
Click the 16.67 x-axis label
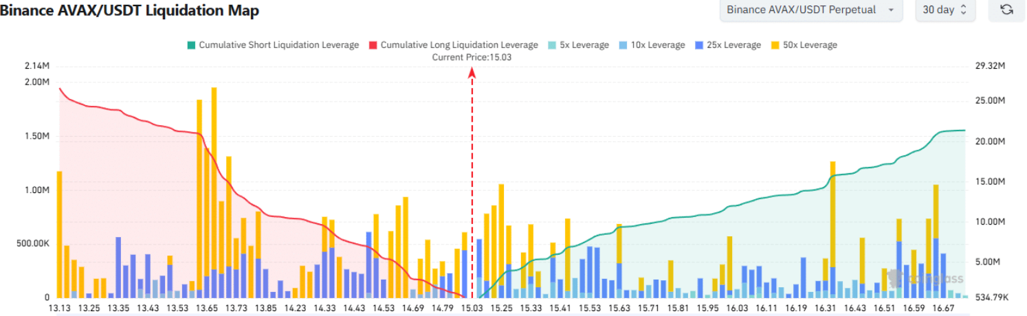coord(945,309)
